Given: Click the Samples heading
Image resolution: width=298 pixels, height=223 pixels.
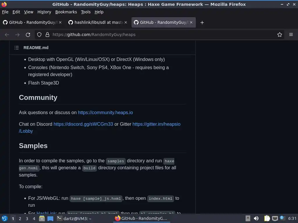Looking at the screenshot, I should point(33,146).
